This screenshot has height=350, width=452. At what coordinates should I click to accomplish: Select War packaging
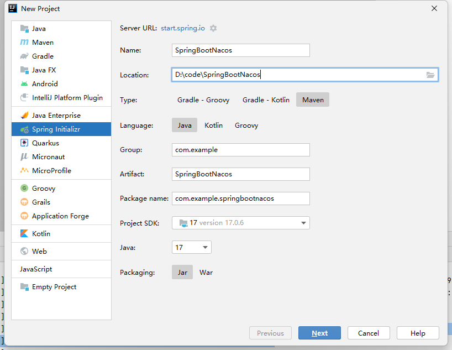pos(206,273)
